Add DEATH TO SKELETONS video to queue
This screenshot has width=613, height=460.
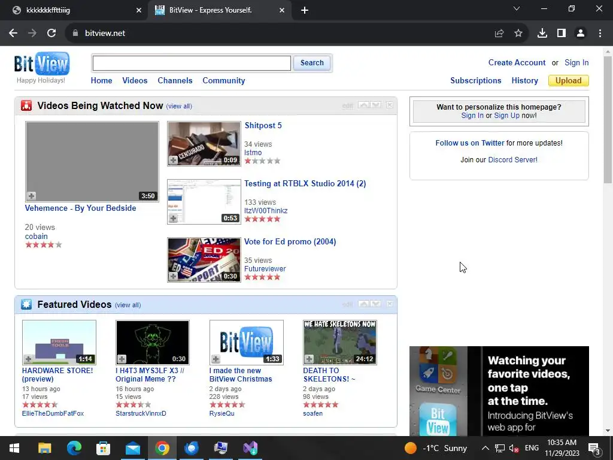click(x=309, y=359)
